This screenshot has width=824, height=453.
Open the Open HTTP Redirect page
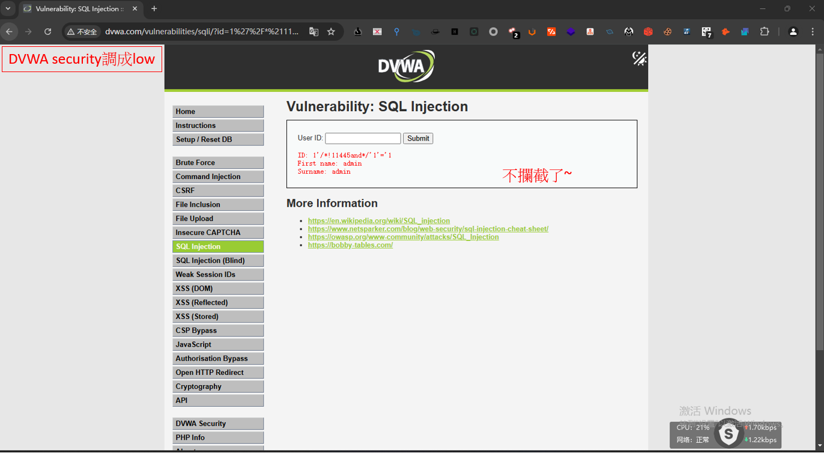(x=218, y=372)
